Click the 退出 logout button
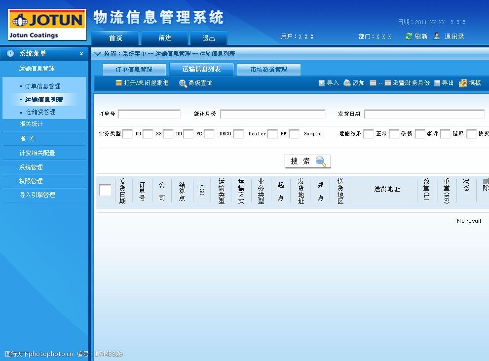Screen dimensions: 489x361 click(209, 38)
